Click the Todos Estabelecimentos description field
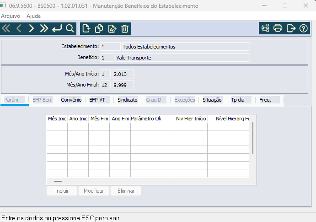316x222 pixels. pos(185,47)
